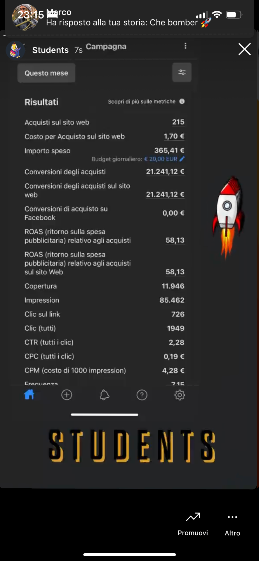Tap the Students account name
259x561 pixels.
[x=51, y=50]
